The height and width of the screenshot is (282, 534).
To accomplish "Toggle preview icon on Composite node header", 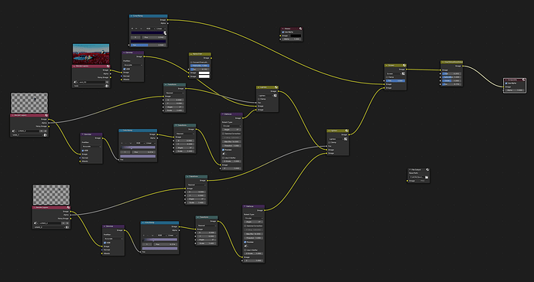I will click(x=524, y=80).
